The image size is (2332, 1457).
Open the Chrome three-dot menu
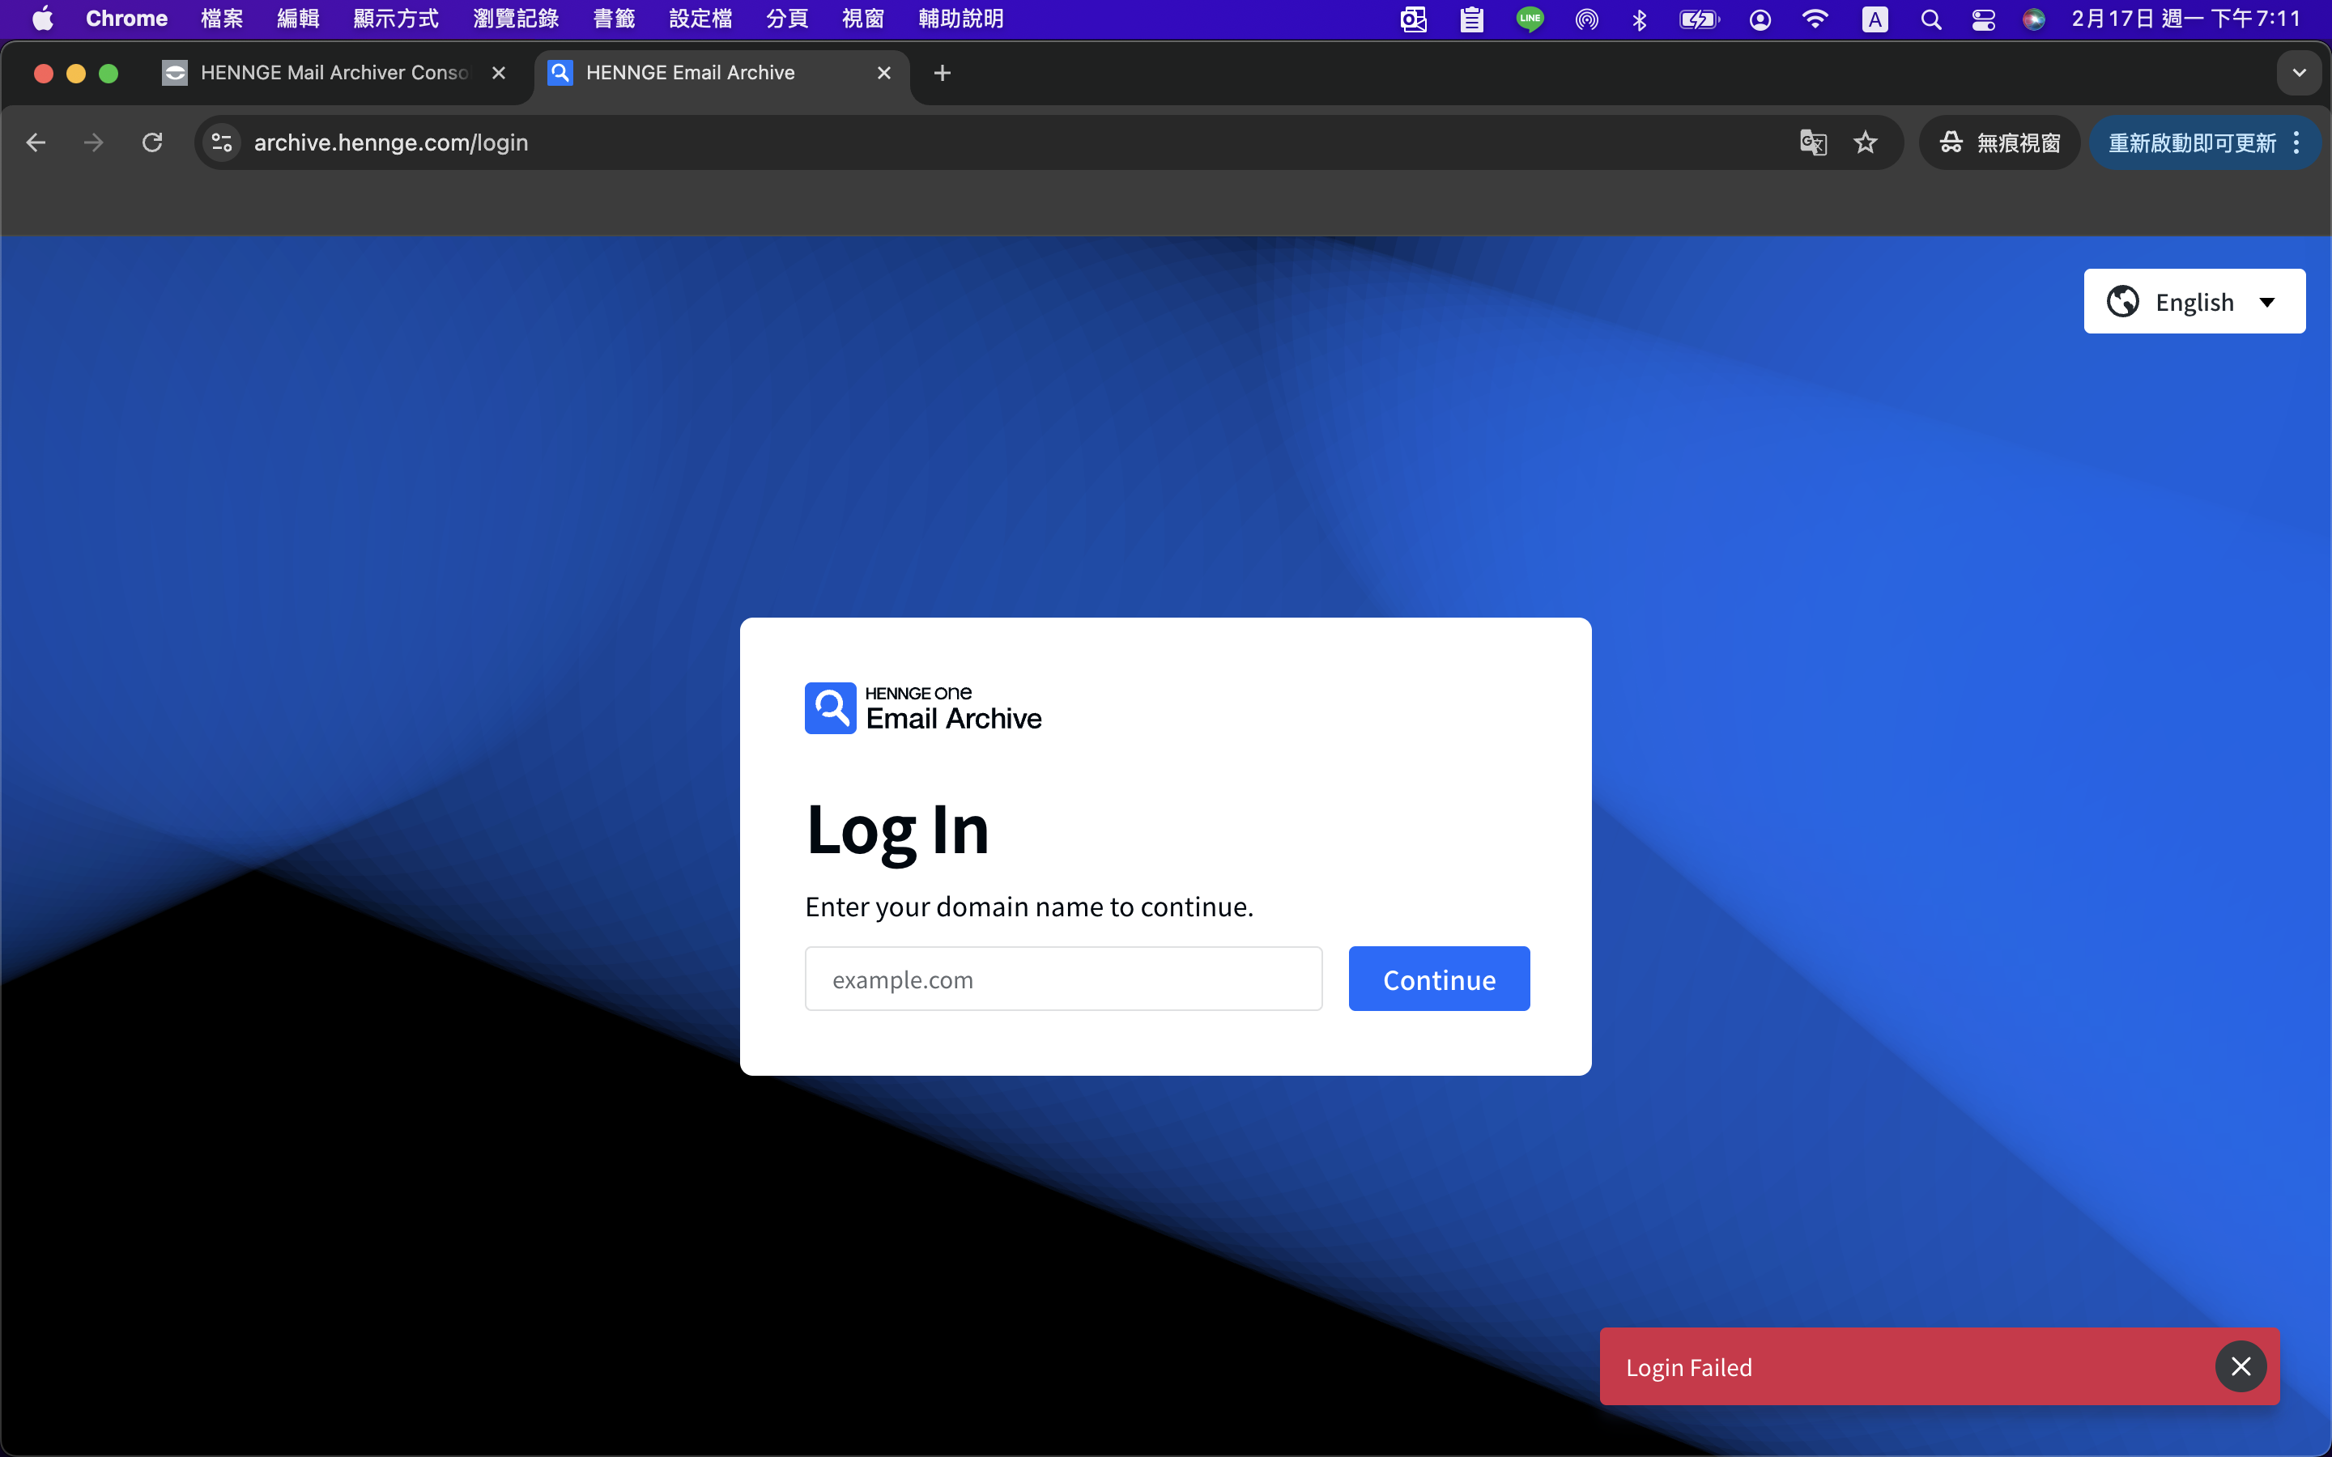(2296, 142)
